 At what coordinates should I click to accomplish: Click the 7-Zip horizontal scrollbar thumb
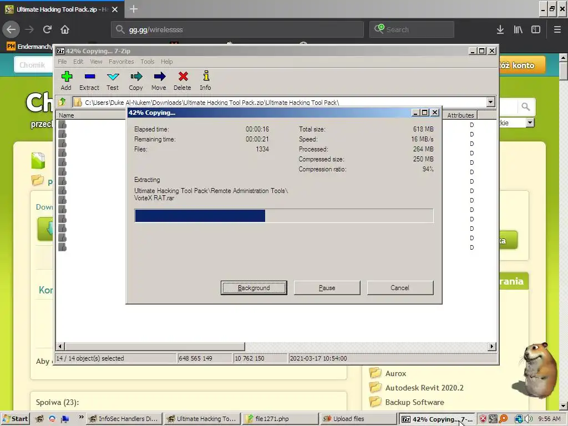coord(155,346)
